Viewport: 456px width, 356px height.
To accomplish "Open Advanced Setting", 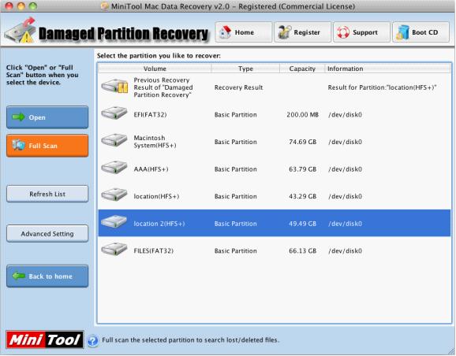I will (47, 233).
